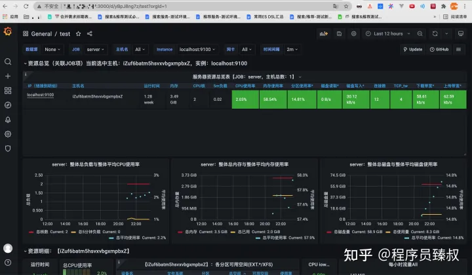472x275 pixels.
Task: Click the GitHub link button
Action: coord(439,49)
